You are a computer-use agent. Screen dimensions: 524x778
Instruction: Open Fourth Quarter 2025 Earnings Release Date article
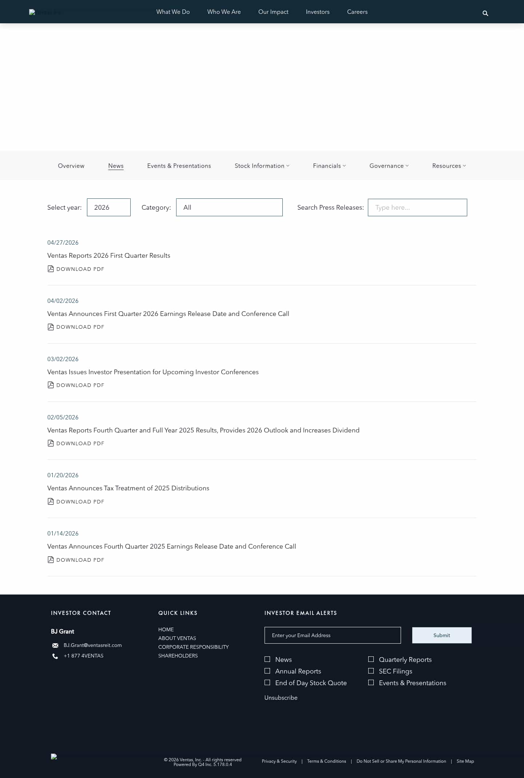pyautogui.click(x=171, y=546)
